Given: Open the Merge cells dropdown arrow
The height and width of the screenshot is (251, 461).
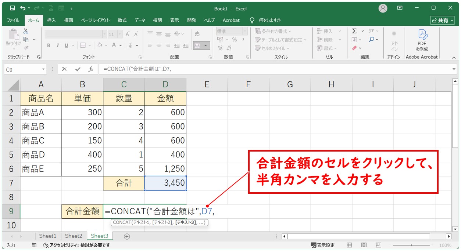Looking at the screenshot, I should click(x=206, y=45).
